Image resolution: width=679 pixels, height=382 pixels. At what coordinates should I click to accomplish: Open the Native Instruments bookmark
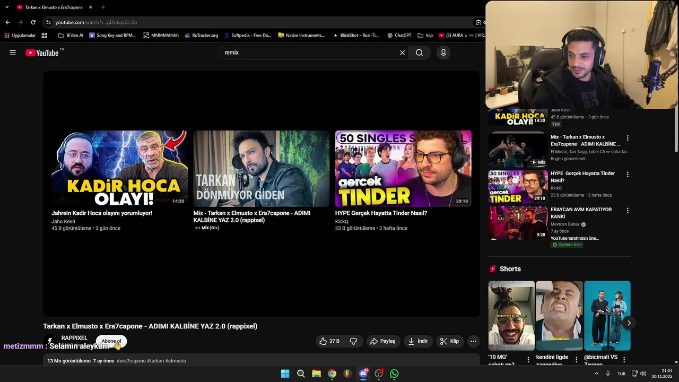[x=301, y=36]
